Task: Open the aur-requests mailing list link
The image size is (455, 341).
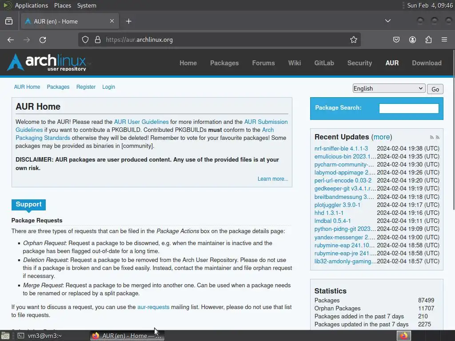Action: pos(153,307)
